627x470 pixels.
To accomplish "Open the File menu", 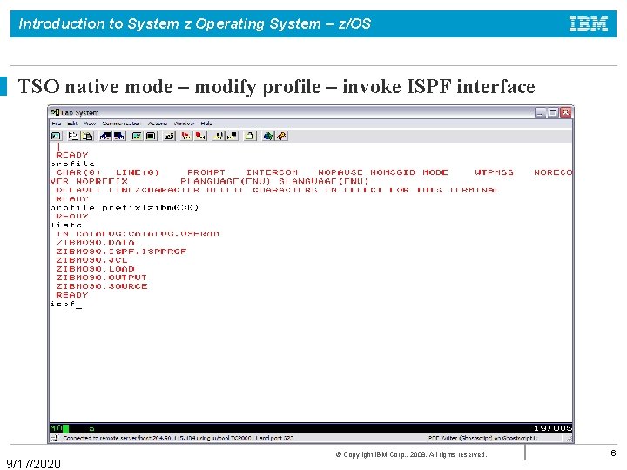I will tap(57, 124).
